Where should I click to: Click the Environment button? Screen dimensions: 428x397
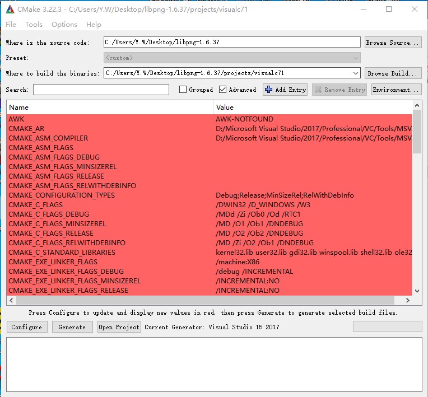point(396,90)
